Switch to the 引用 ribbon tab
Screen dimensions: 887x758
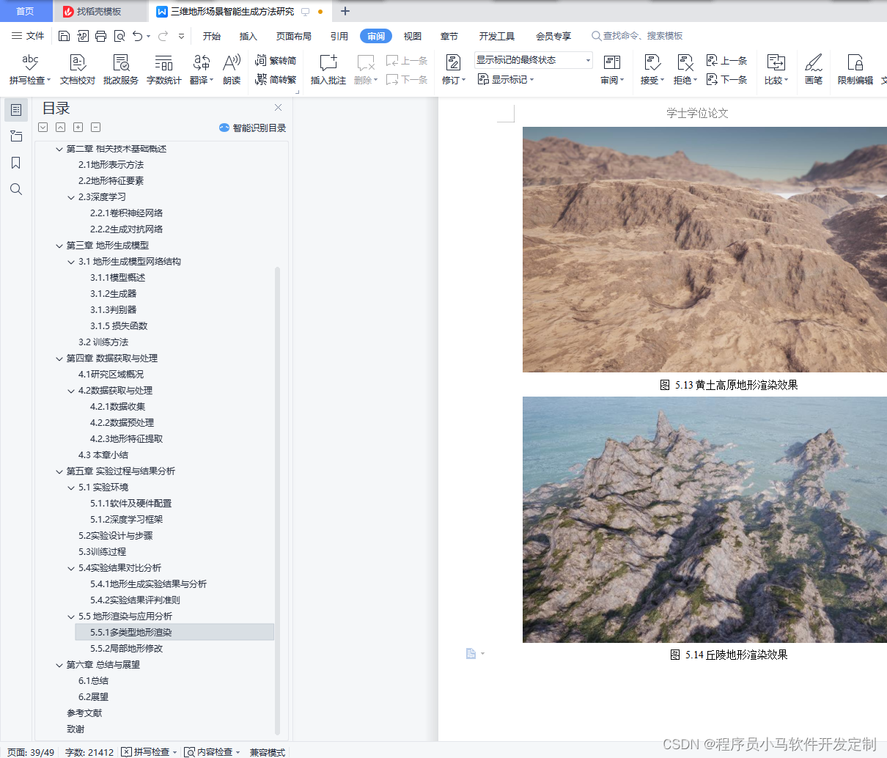(x=339, y=36)
